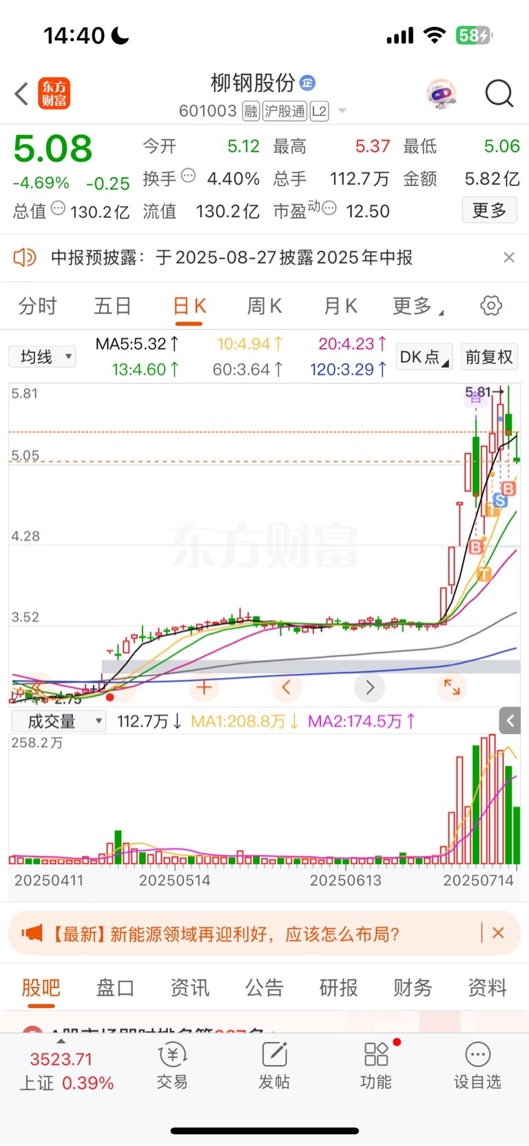Dismiss the 中报预披露 notice
The image size is (529, 1146).
point(509,258)
